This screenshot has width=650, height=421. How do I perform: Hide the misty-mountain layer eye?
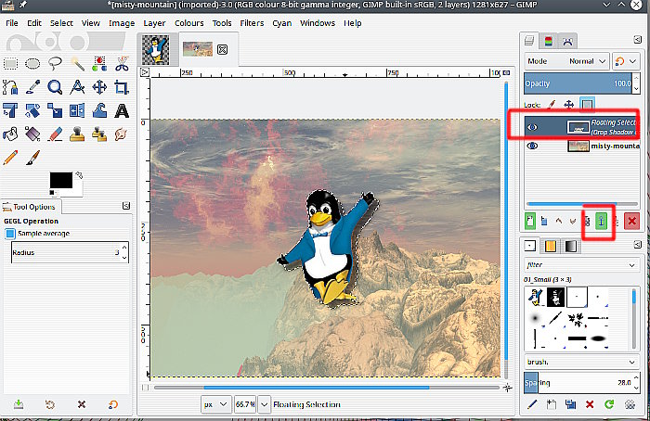(x=532, y=146)
